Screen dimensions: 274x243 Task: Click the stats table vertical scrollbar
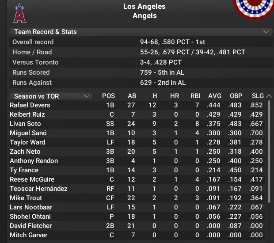click(270, 150)
